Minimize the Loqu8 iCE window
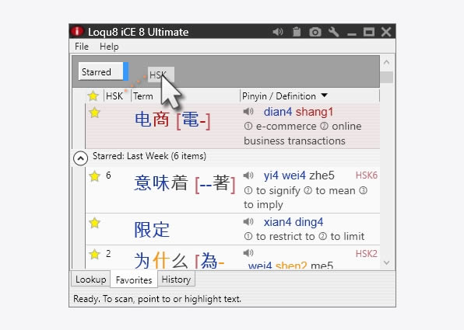 click(x=352, y=34)
